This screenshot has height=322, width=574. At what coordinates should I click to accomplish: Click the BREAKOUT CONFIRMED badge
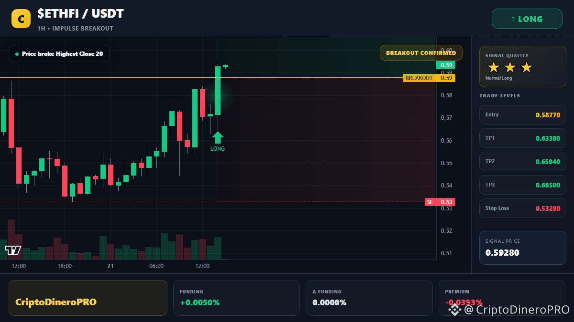[x=421, y=53]
